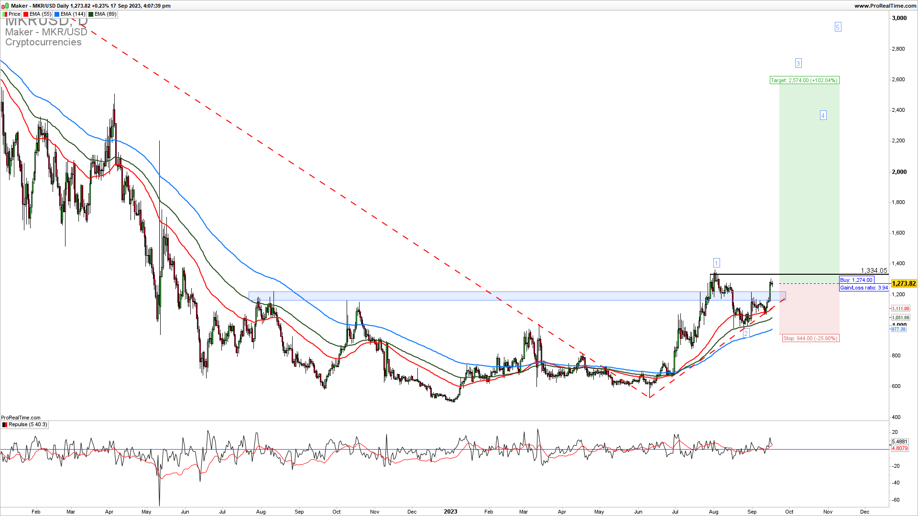Select the Gain/Loss ratio 3.94 label
The width and height of the screenshot is (918, 516).
coord(864,288)
